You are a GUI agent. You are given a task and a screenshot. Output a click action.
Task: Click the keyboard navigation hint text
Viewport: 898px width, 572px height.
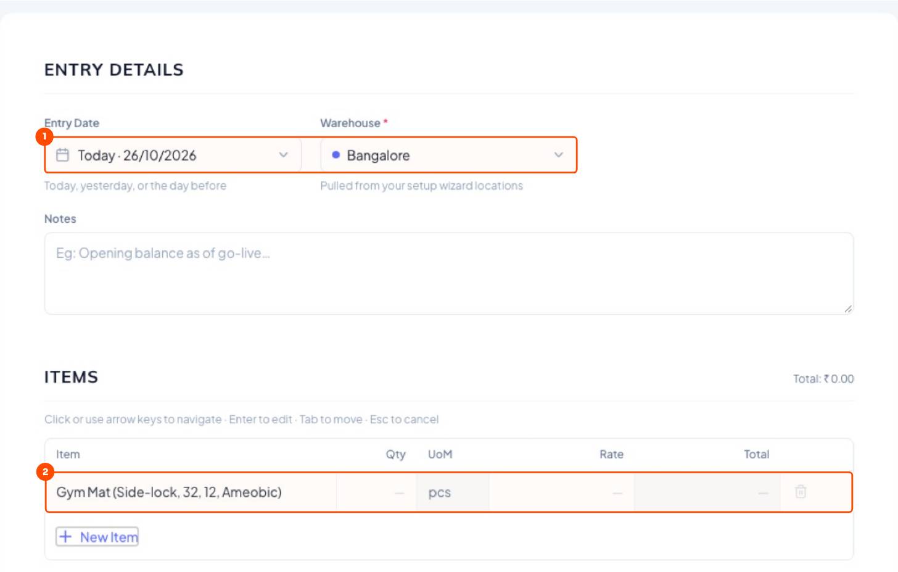(x=241, y=420)
